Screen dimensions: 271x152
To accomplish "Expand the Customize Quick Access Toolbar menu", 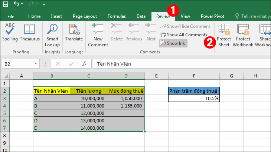I will click(x=44, y=5).
